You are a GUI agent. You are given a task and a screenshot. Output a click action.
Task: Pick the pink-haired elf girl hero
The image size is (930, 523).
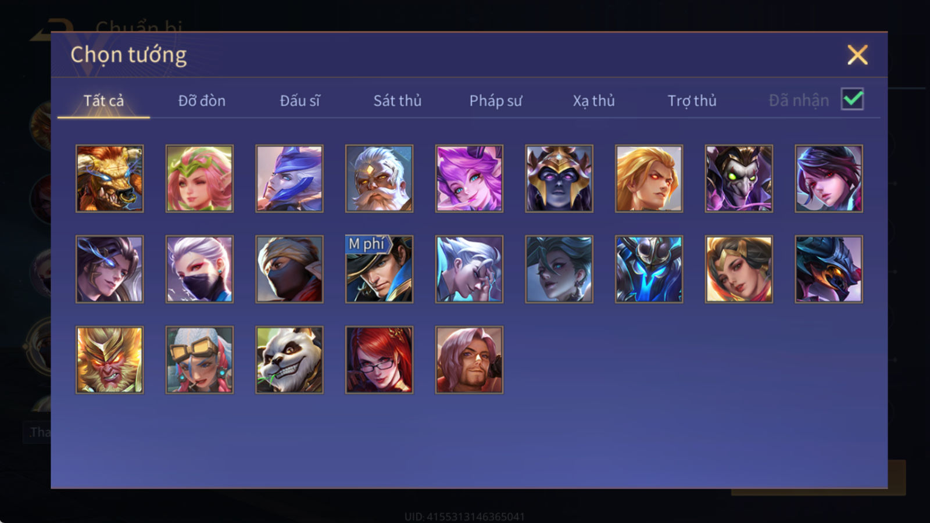[x=199, y=178]
